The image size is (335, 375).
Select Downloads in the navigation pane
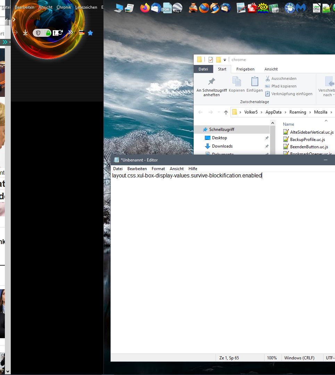coord(222,146)
